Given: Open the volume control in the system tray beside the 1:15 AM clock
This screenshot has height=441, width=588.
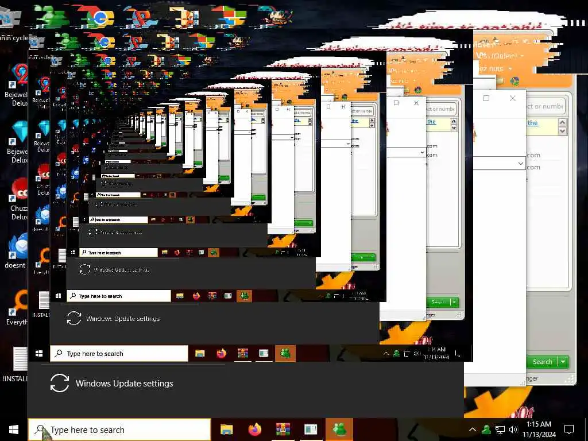Looking at the screenshot, I should 513,430.
